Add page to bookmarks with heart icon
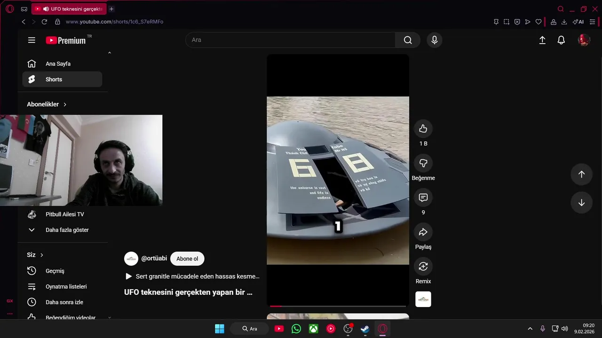The width and height of the screenshot is (602, 338). (x=539, y=22)
